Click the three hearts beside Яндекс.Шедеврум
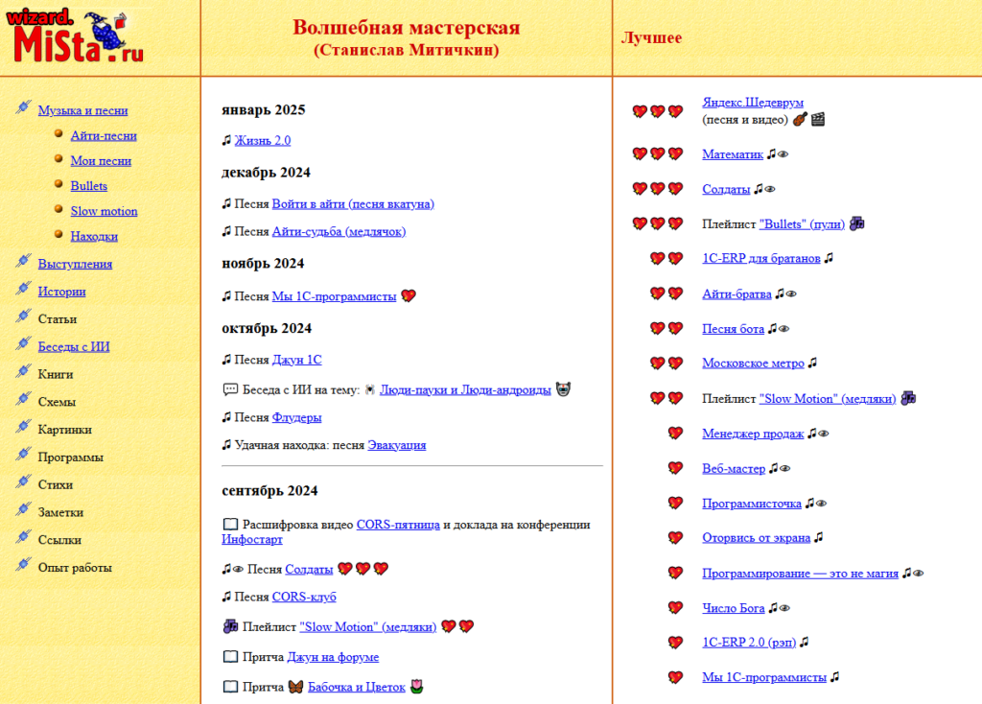982x704 pixels. [x=658, y=111]
